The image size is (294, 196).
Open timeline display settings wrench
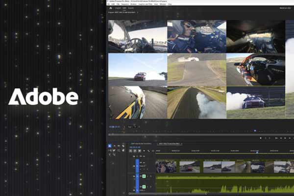coord(148,151)
